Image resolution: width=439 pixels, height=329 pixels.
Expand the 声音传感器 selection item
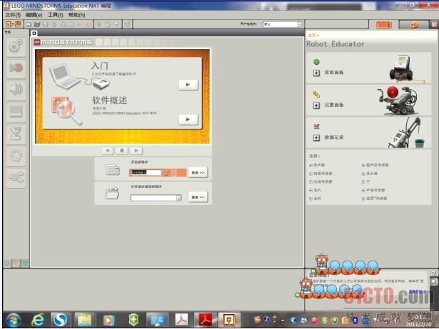pos(363,190)
